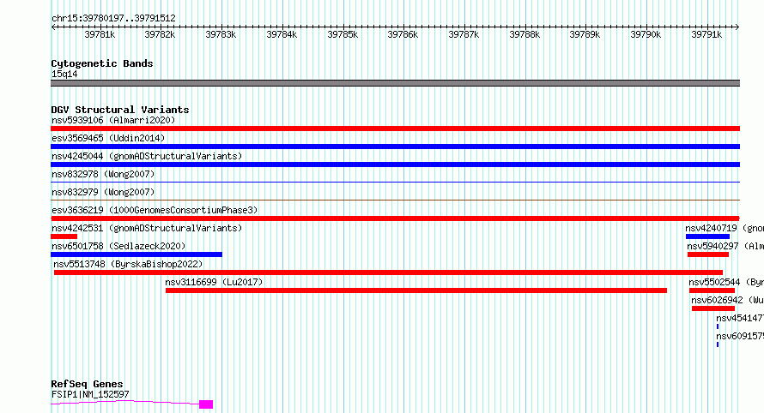The height and width of the screenshot is (413, 764).
Task: Open the FSIP1|NM_152597 gene label
Action: pos(90,394)
